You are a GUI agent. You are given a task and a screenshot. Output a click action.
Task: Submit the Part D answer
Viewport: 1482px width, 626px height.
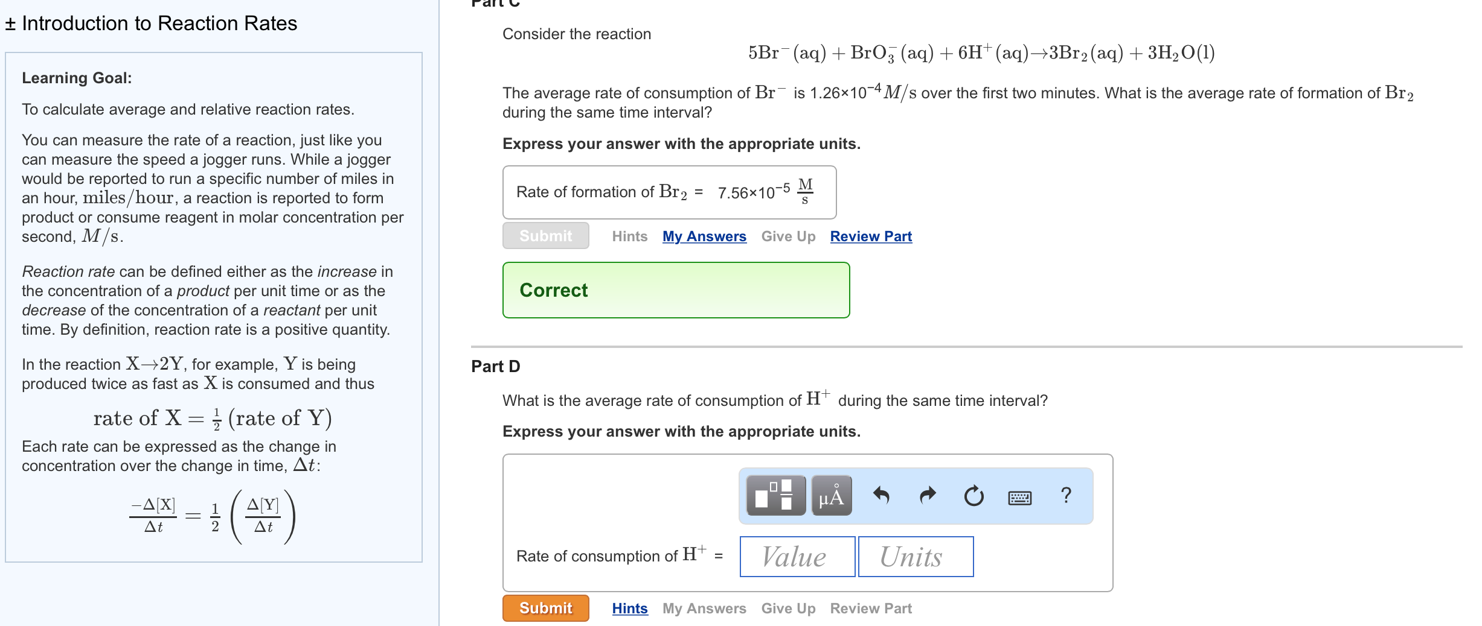pos(545,608)
